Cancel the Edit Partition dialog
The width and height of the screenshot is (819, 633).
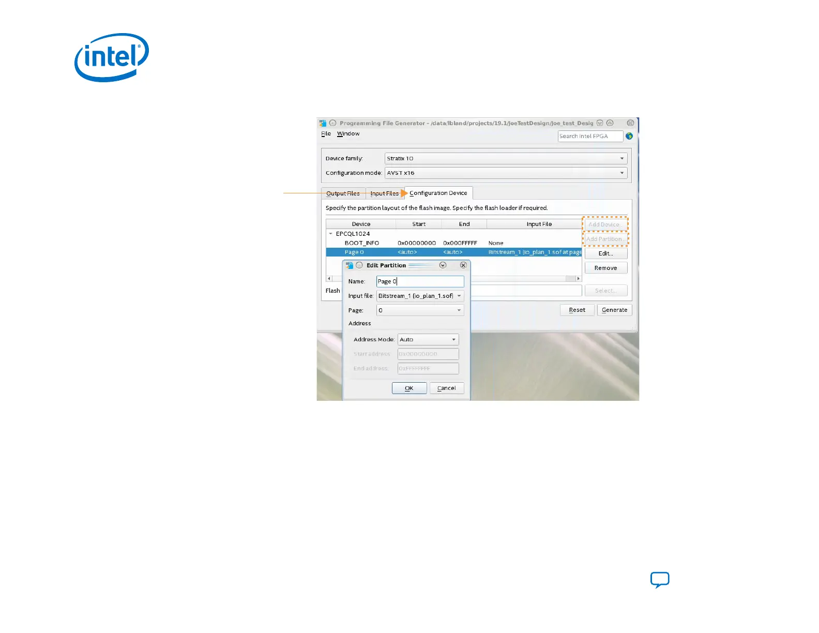pyautogui.click(x=447, y=388)
